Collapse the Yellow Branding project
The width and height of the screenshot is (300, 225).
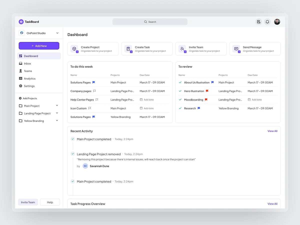(x=57, y=121)
